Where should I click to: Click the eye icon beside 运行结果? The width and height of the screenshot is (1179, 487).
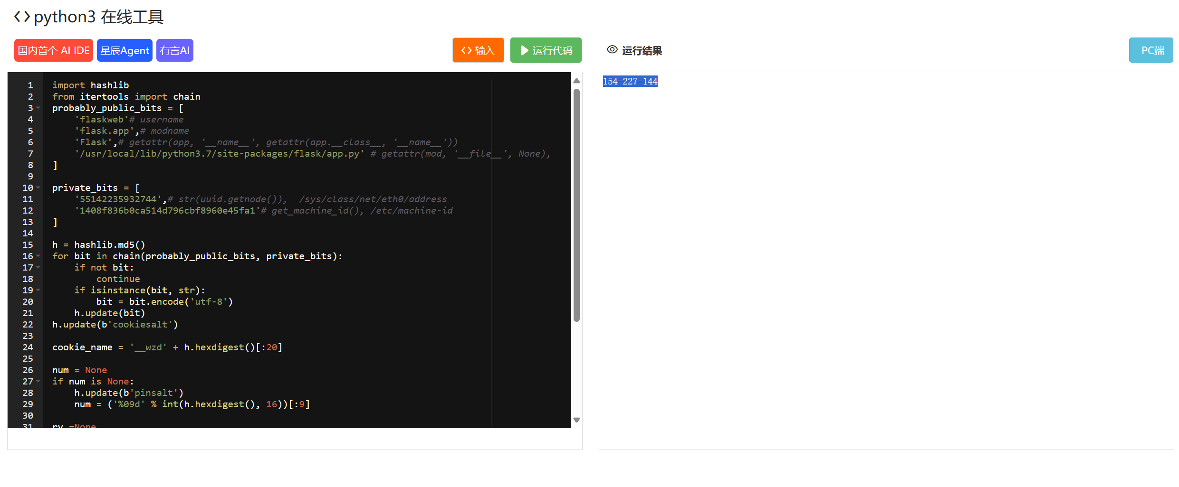(x=612, y=50)
